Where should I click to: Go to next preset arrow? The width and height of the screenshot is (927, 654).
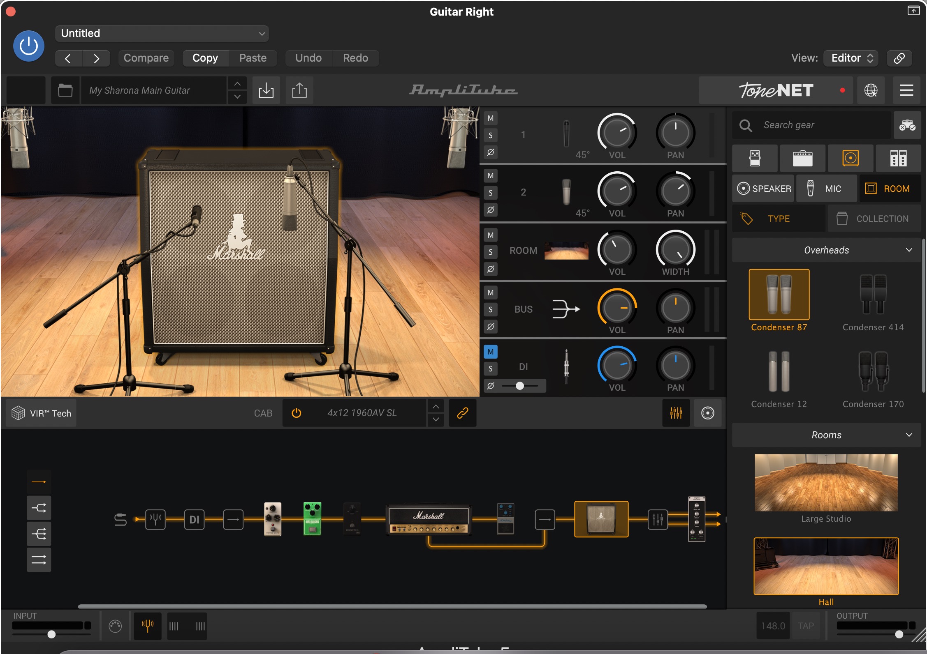pyautogui.click(x=96, y=58)
